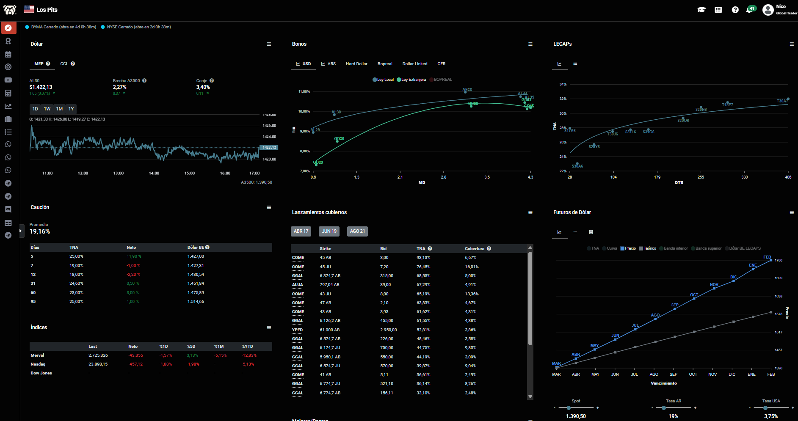Select the JUN 19 expiration button
Screen dimensions: 798x421
[x=329, y=231]
